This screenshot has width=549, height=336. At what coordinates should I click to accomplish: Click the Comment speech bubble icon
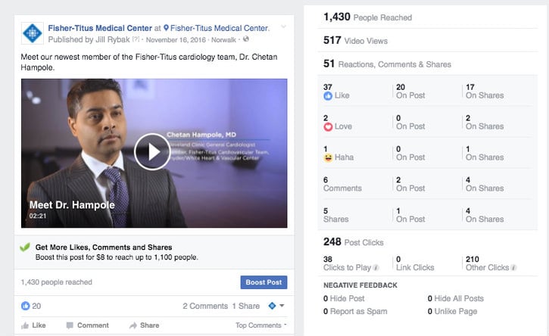tap(70, 325)
